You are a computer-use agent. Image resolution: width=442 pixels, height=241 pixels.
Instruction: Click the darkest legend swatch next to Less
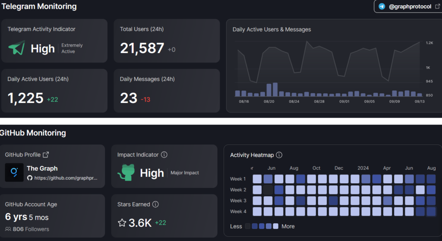pyautogui.click(x=247, y=226)
